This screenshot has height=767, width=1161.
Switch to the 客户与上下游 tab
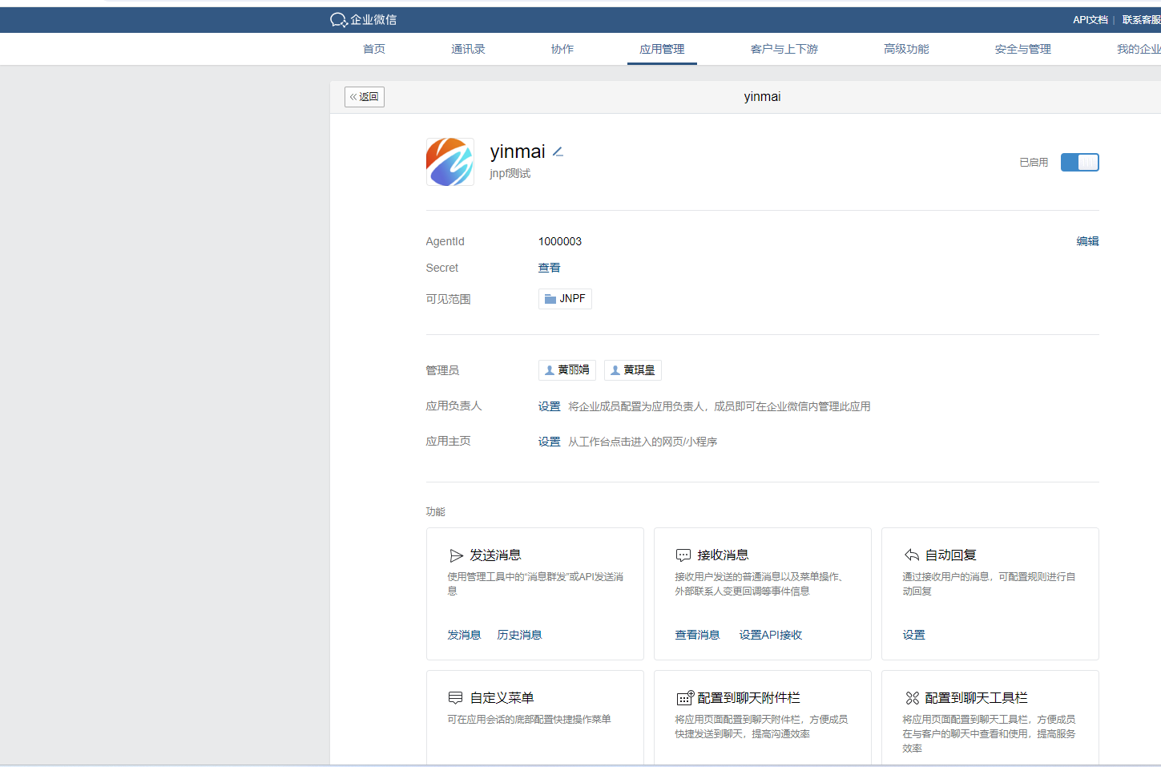click(x=784, y=50)
